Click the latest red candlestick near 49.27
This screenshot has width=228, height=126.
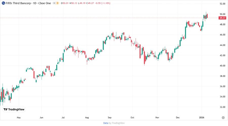click(207, 16)
